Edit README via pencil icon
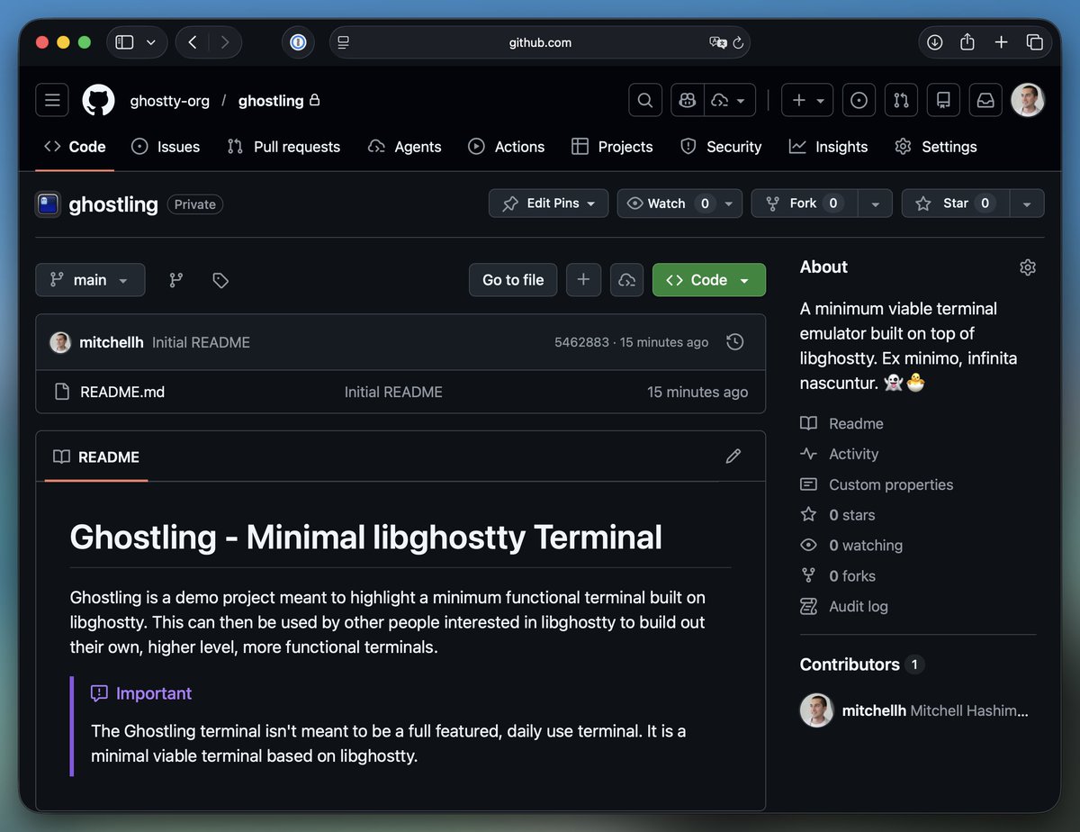1080x832 pixels. (x=733, y=457)
